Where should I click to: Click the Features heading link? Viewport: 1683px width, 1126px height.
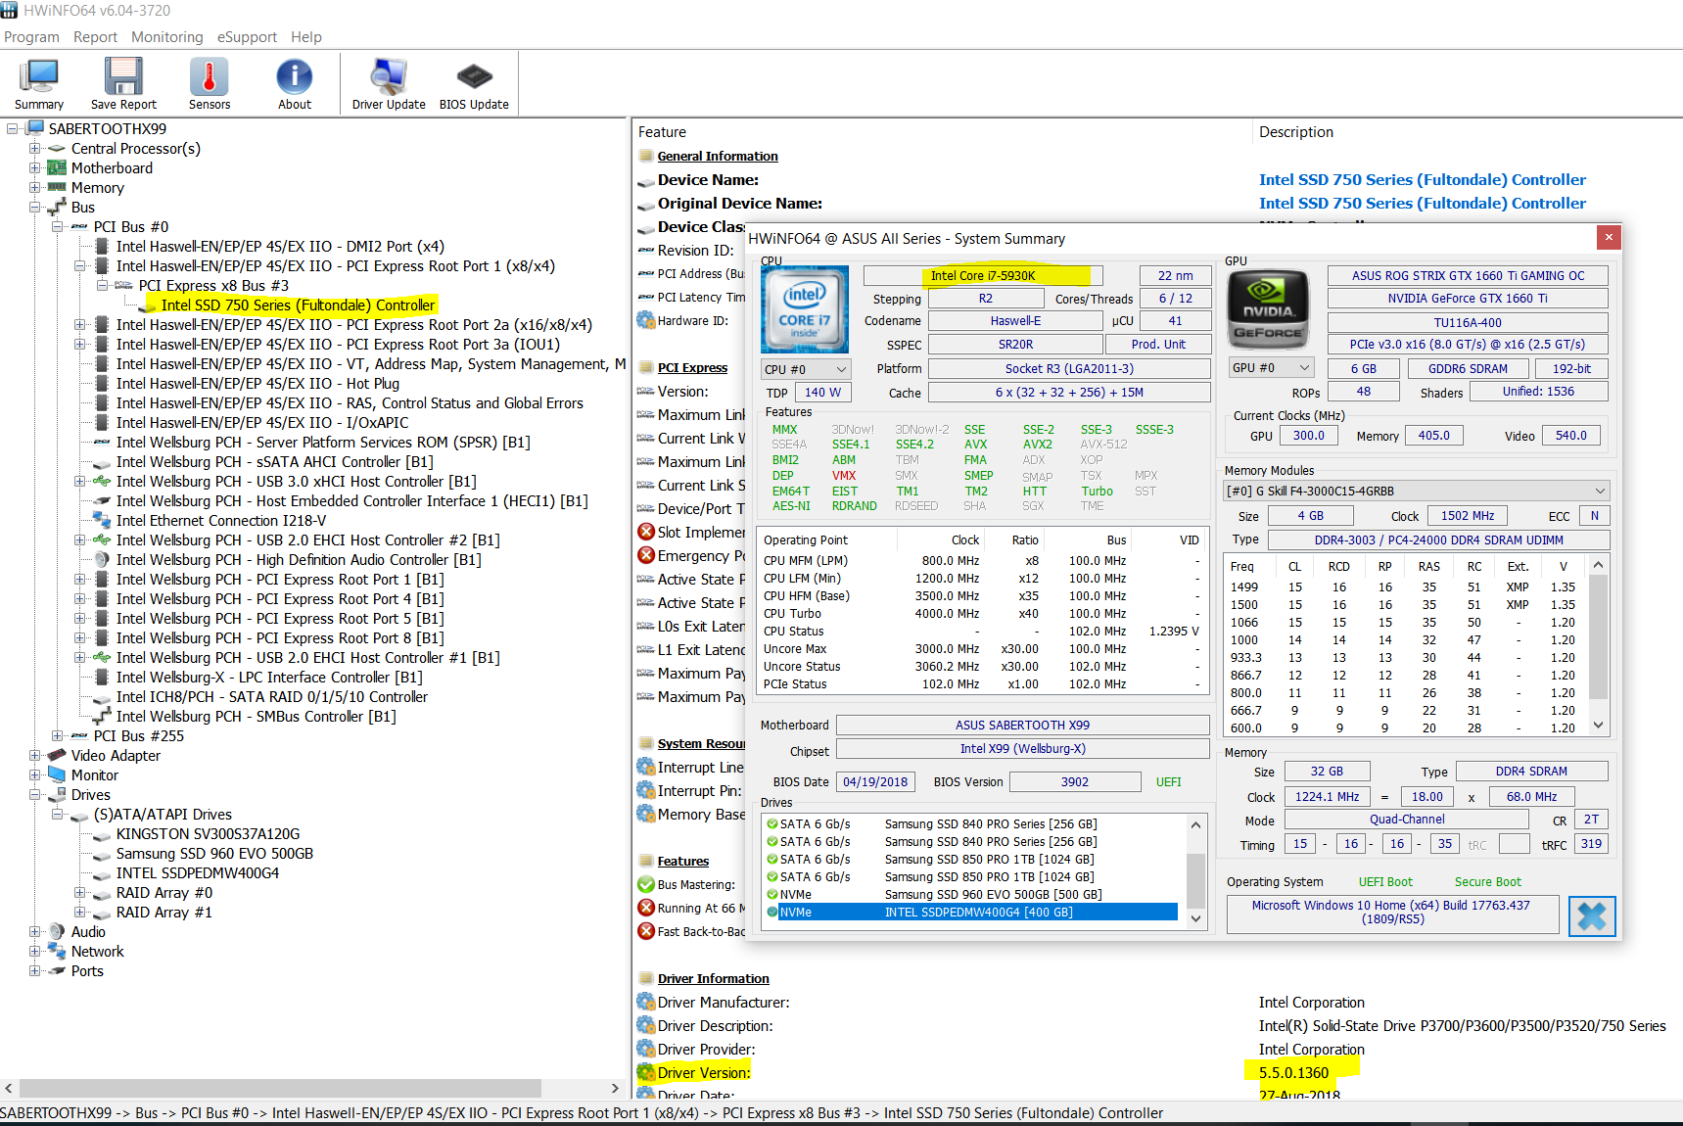point(683,861)
